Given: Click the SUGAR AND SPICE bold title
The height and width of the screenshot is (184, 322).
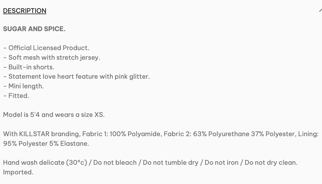Looking at the screenshot, I should [34, 29].
